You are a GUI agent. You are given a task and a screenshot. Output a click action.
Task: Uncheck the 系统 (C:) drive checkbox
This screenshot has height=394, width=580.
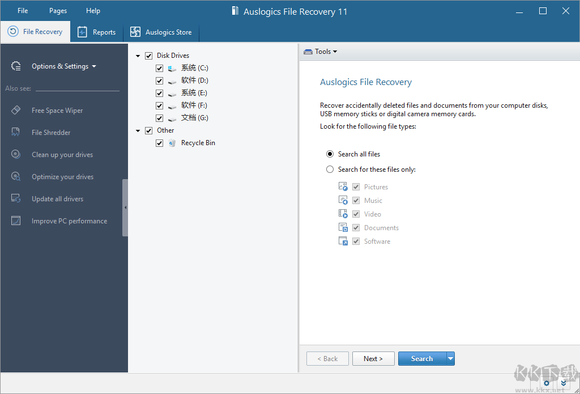160,68
